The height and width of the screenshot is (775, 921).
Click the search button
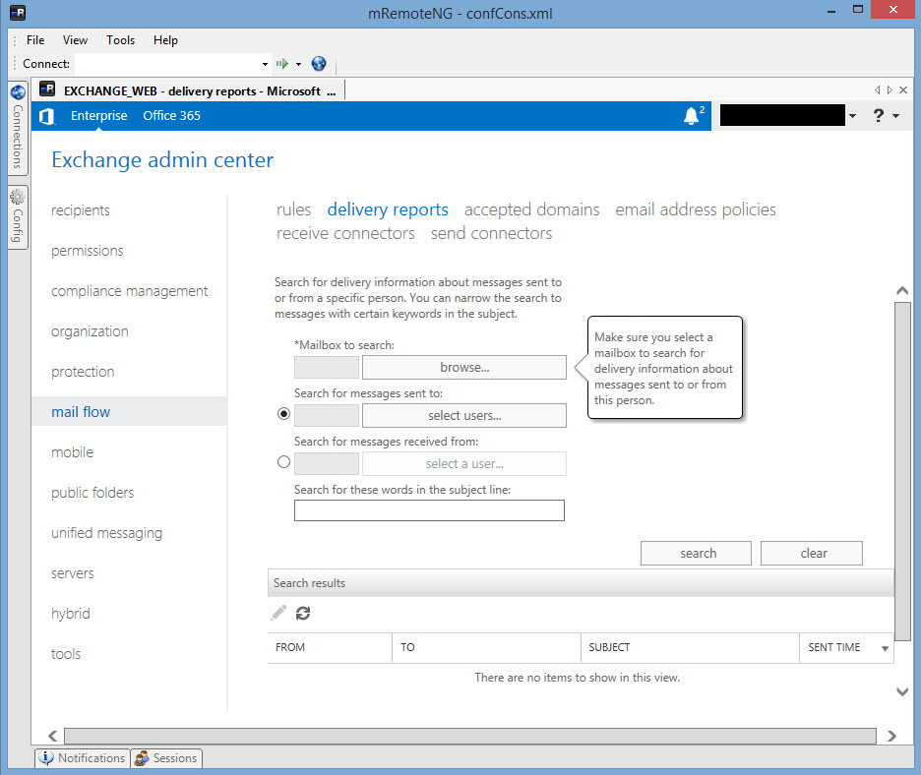pos(696,553)
